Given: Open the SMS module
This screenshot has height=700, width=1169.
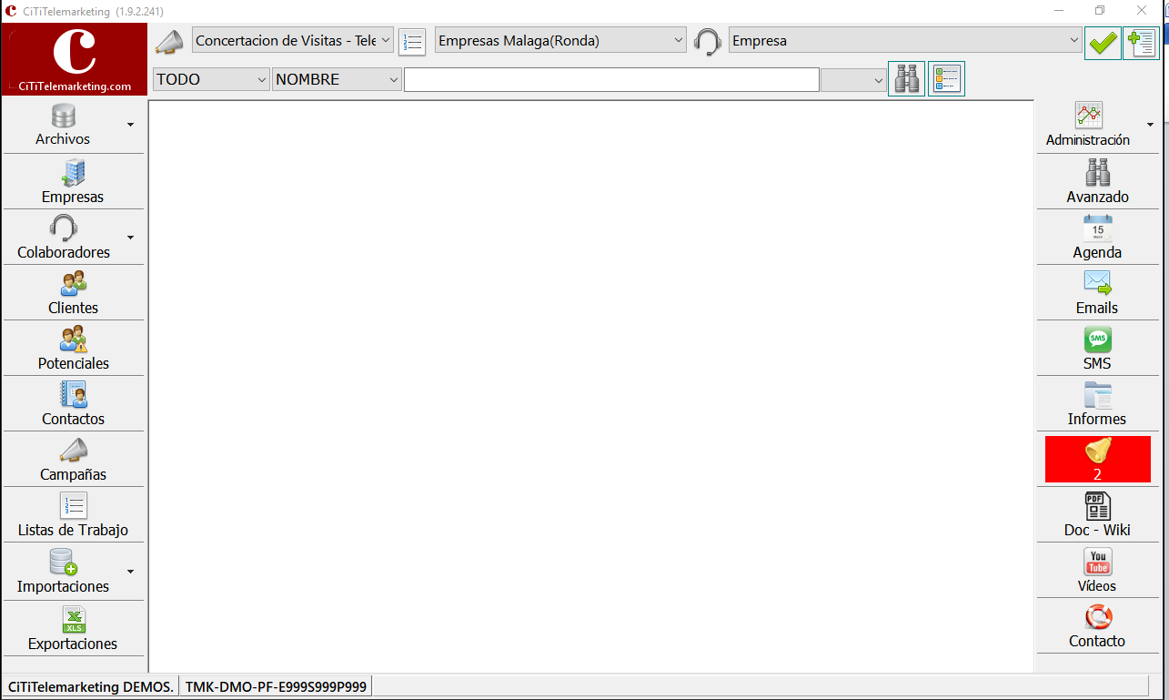Looking at the screenshot, I should (1097, 348).
